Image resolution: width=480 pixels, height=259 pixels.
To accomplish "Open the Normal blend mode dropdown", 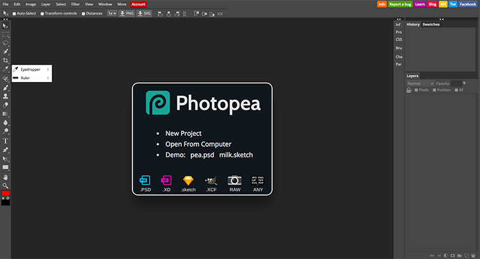I will (420, 83).
